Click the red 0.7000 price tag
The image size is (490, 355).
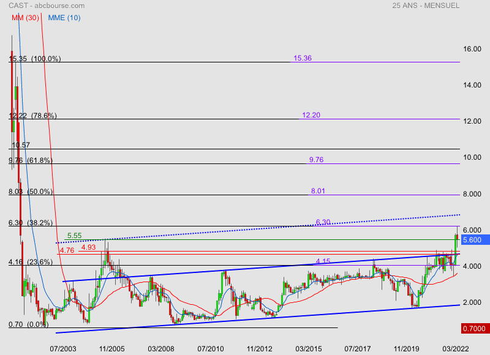click(475, 329)
